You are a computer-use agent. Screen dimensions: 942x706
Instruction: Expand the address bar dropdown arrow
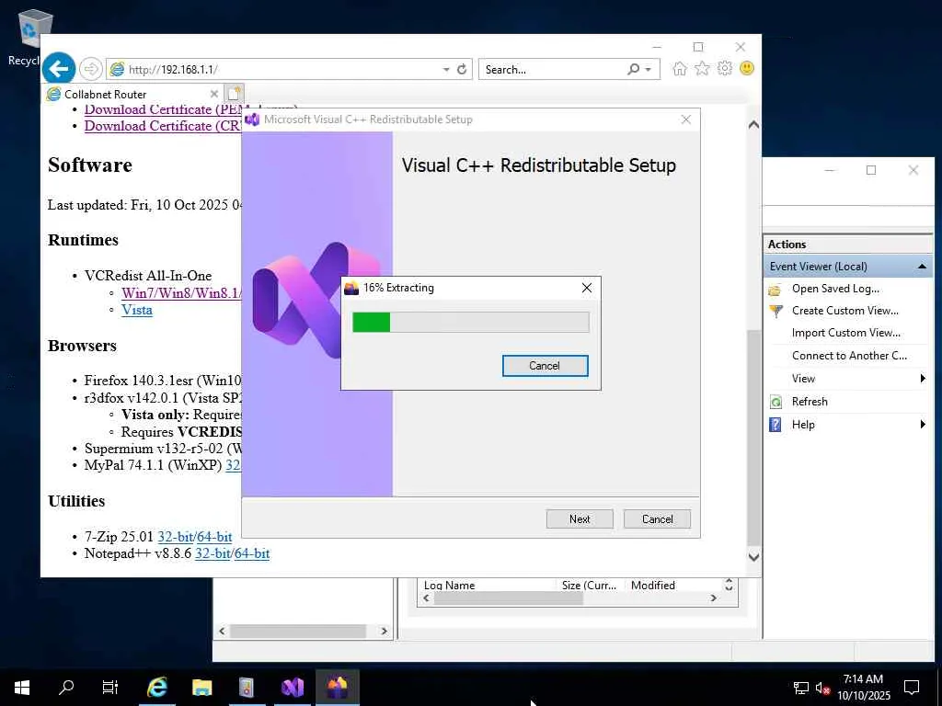coord(446,70)
